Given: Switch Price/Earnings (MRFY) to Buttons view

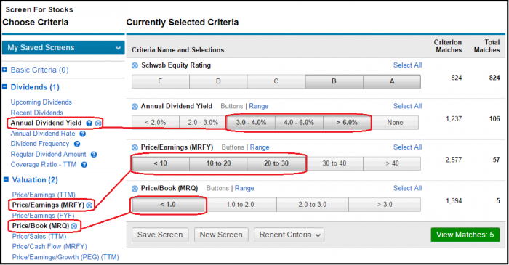Looking at the screenshot, I should pyautogui.click(x=233, y=147).
